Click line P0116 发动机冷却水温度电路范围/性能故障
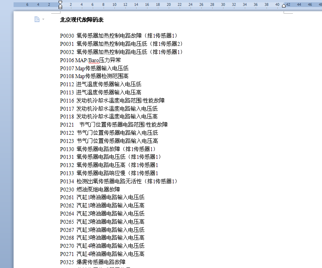 113,101
